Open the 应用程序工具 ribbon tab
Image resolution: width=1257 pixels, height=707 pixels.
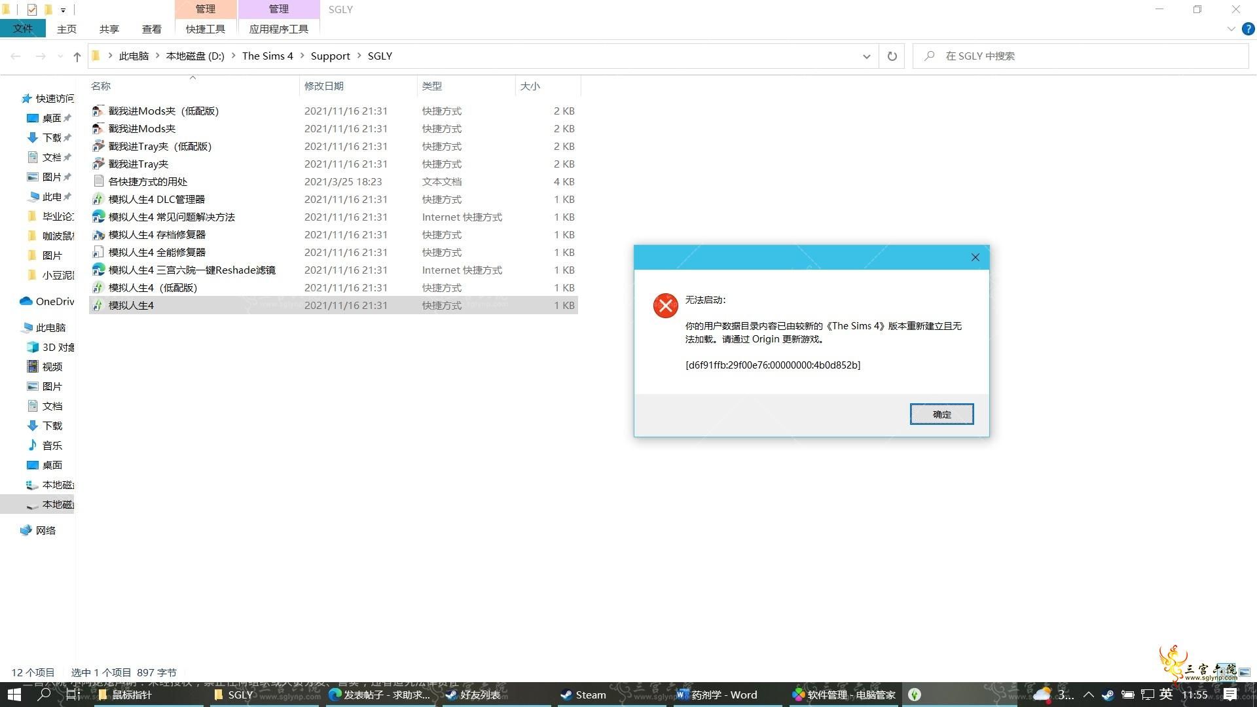279,29
